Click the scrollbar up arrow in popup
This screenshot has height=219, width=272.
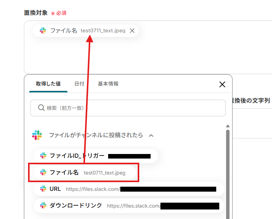point(228,126)
